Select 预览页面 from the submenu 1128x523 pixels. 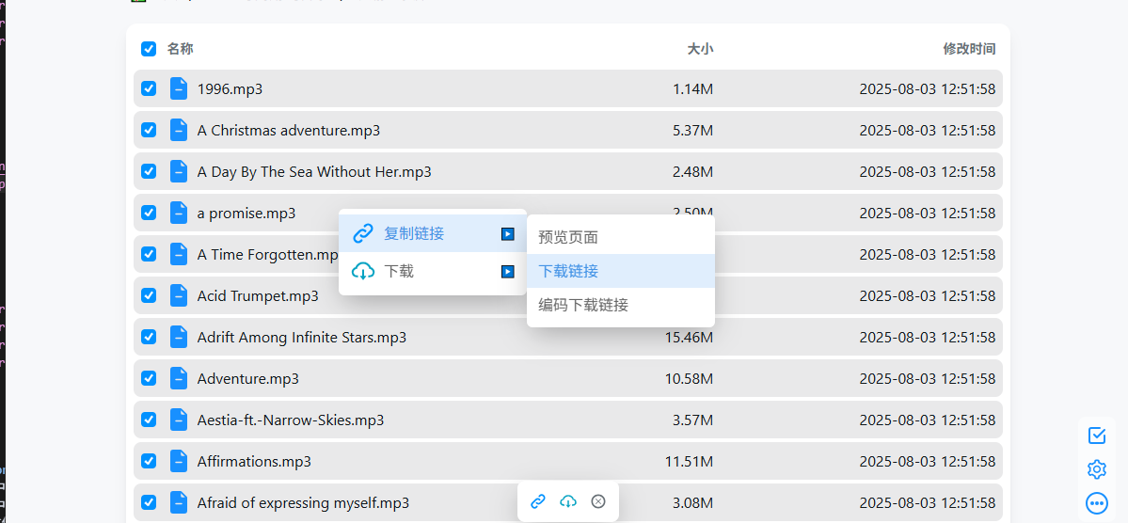568,237
